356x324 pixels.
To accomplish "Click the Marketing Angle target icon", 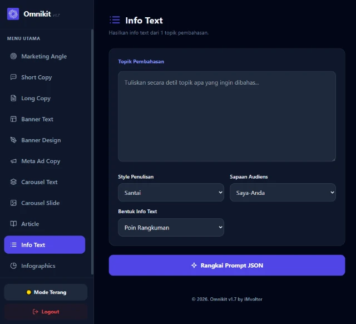I will (x=14, y=56).
